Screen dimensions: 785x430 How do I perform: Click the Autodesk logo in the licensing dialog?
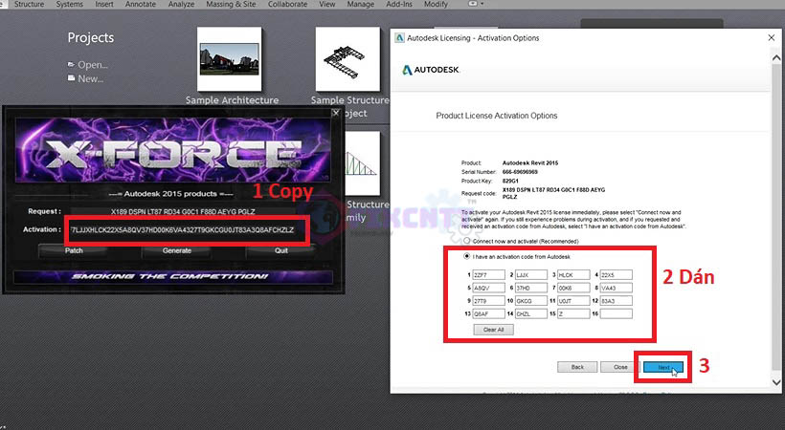431,70
